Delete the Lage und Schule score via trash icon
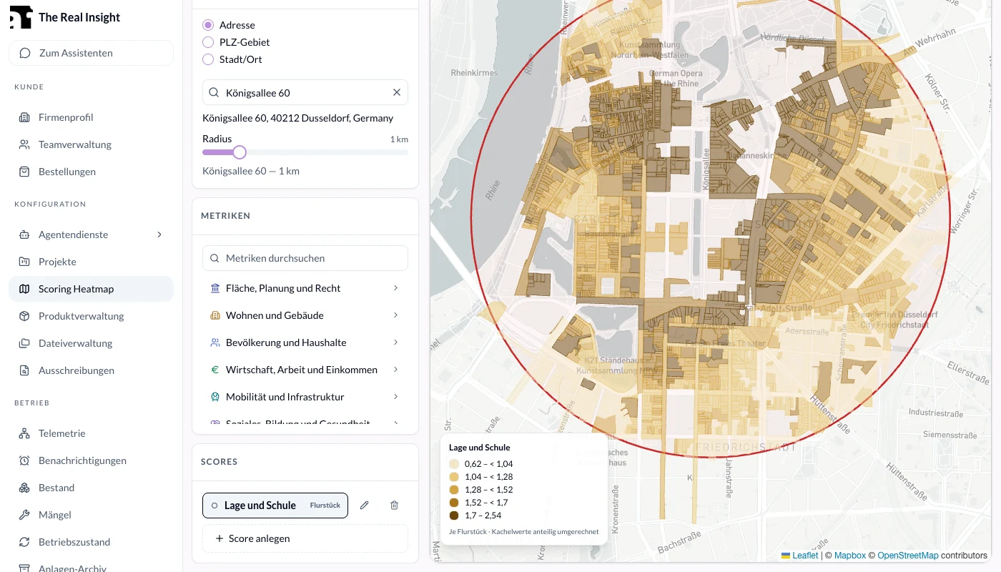Viewport: 1001px width, 572px height. coord(394,506)
